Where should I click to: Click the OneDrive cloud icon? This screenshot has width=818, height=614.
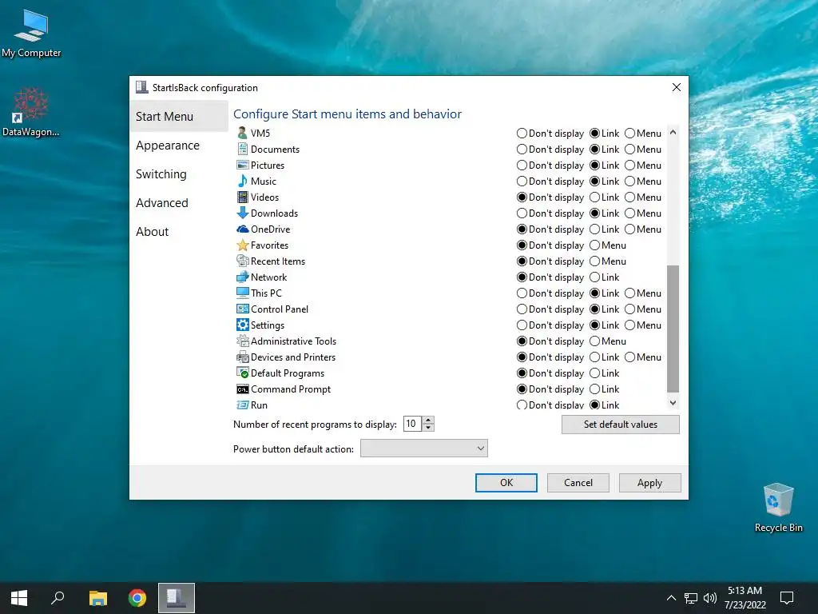242,229
